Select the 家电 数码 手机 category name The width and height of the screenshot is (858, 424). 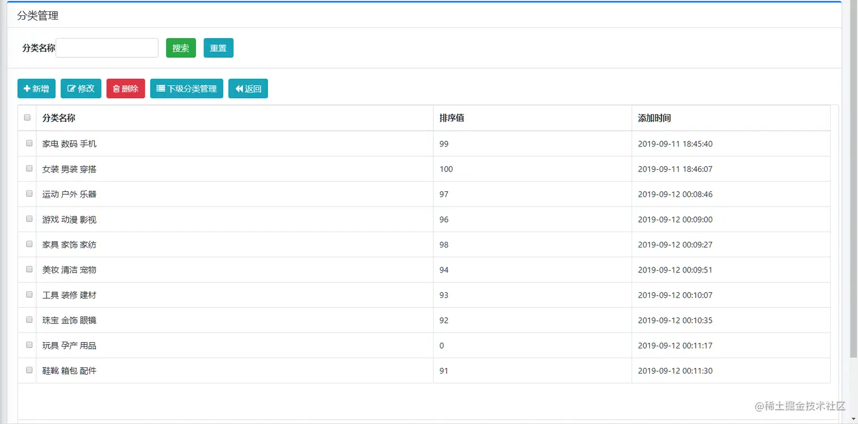point(69,144)
